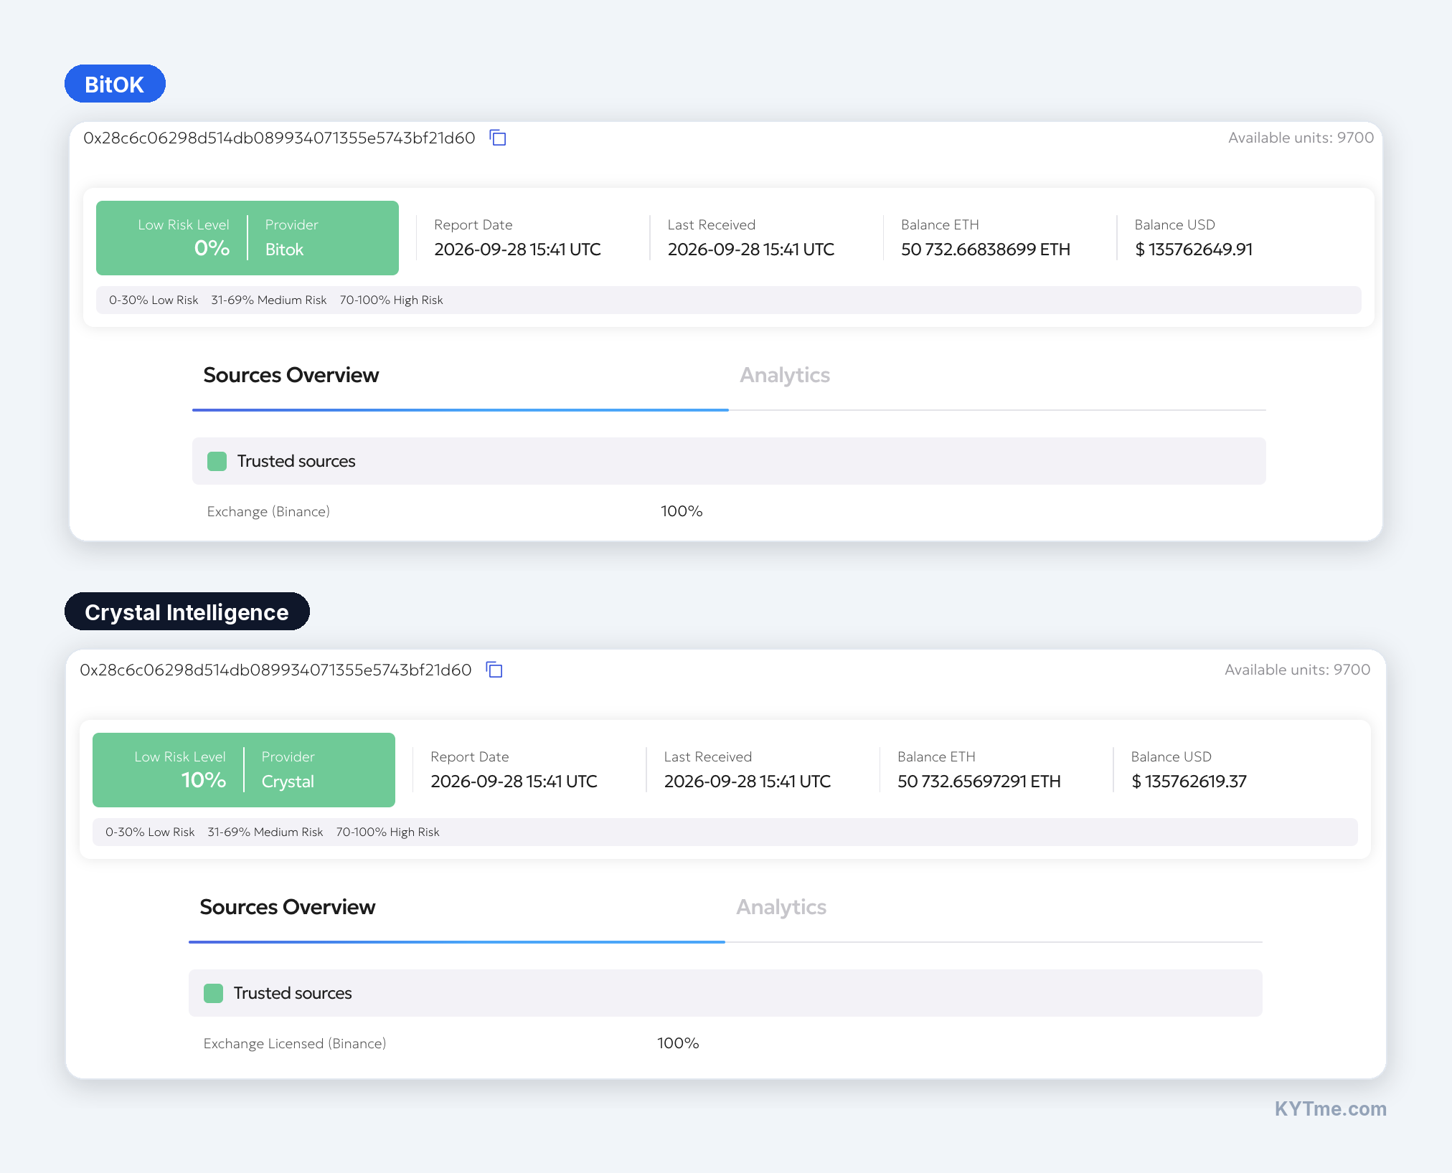Click the Crystal Intelligence provider badge

click(x=187, y=612)
